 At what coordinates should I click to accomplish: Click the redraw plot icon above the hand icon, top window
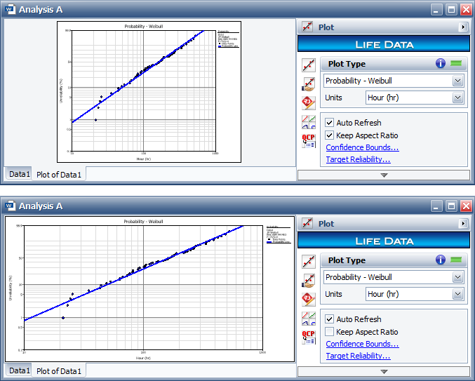[x=308, y=65]
